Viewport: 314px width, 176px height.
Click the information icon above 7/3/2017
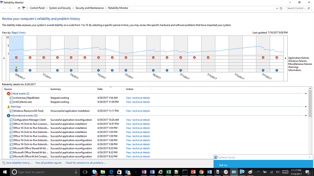coord(71,70)
